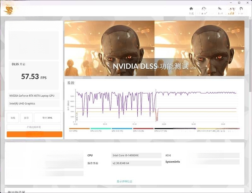The height and width of the screenshot is (193, 252).
Task: Toggle the teal CPU temperature legend swatch
Action: 101,129
